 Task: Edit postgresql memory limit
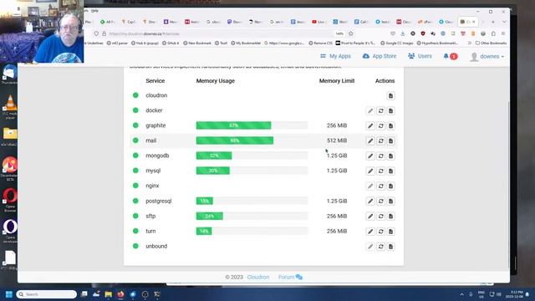[x=370, y=201]
